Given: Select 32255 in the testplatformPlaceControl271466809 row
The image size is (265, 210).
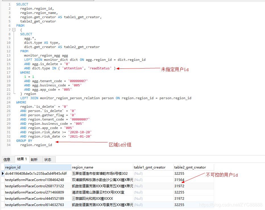Looking at the screenshot, I should pyautogui.click(x=194, y=192).
